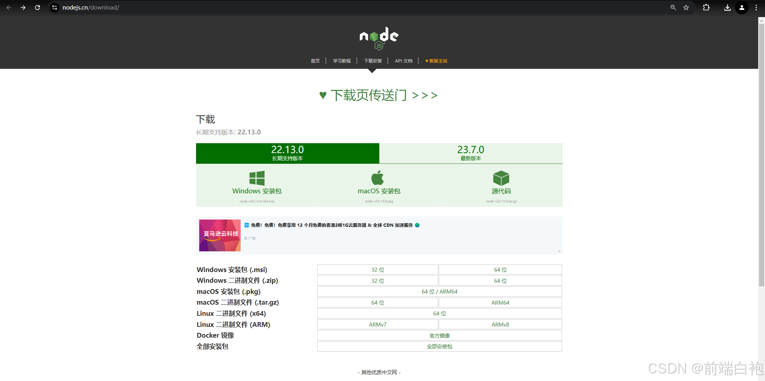Download 32 位 Windows 安装包 (.msi)
The image size is (765, 381).
click(378, 270)
